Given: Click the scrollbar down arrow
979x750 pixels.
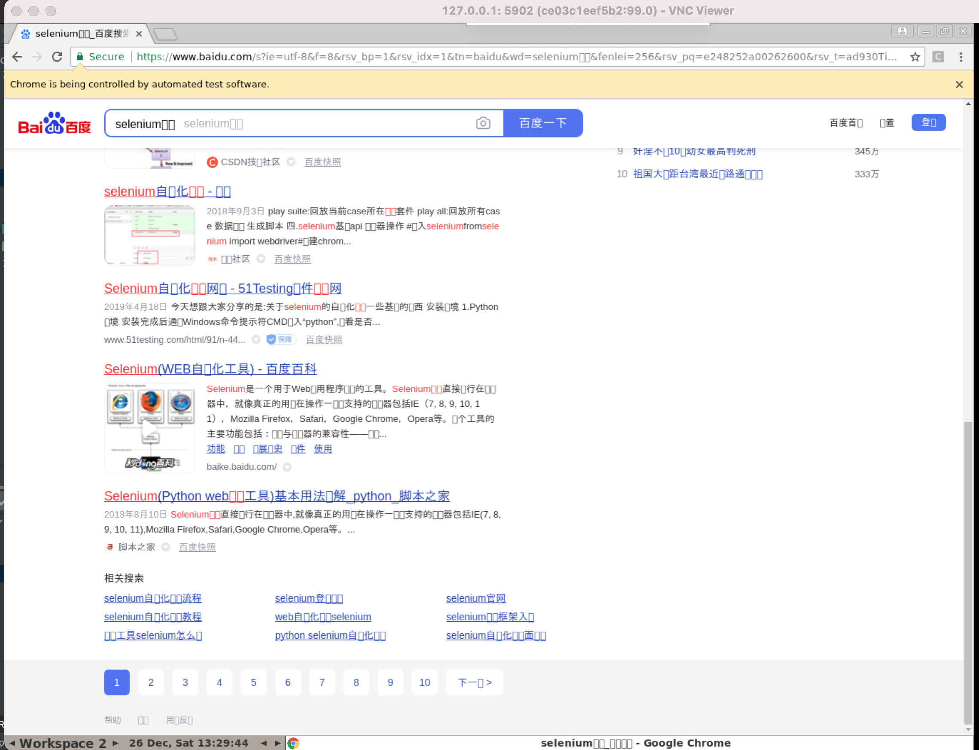Looking at the screenshot, I should tap(968, 729).
